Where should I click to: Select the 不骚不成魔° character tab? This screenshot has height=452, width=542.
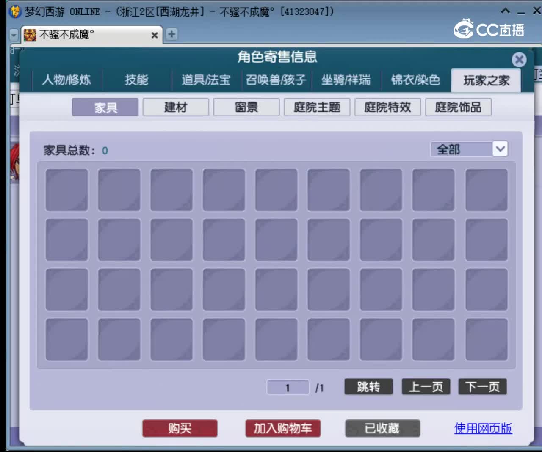91,34
